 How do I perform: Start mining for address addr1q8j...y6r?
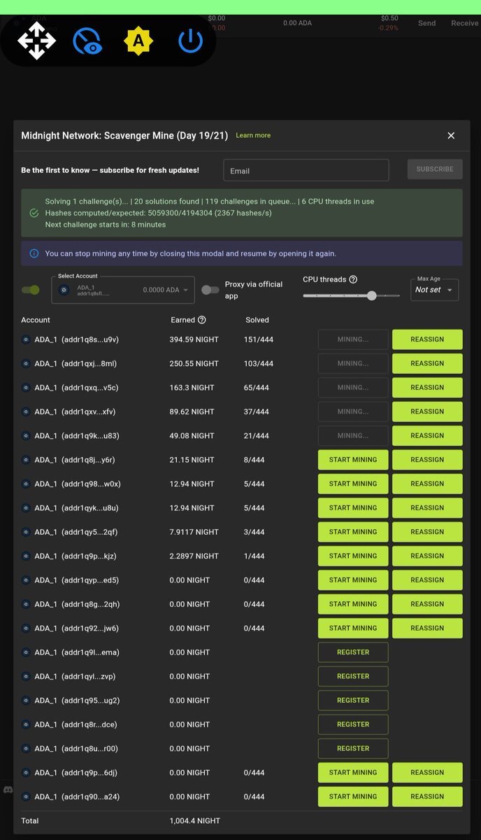353,460
